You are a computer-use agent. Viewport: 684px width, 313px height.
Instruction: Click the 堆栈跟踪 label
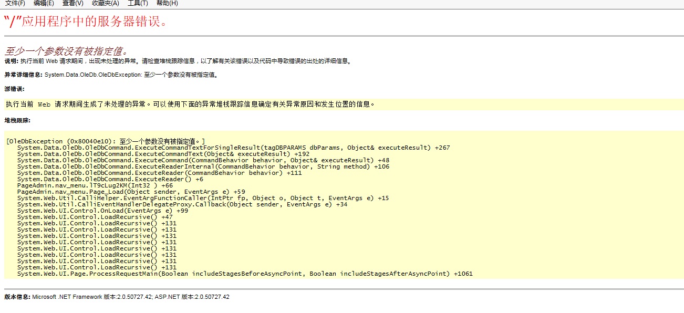(17, 120)
